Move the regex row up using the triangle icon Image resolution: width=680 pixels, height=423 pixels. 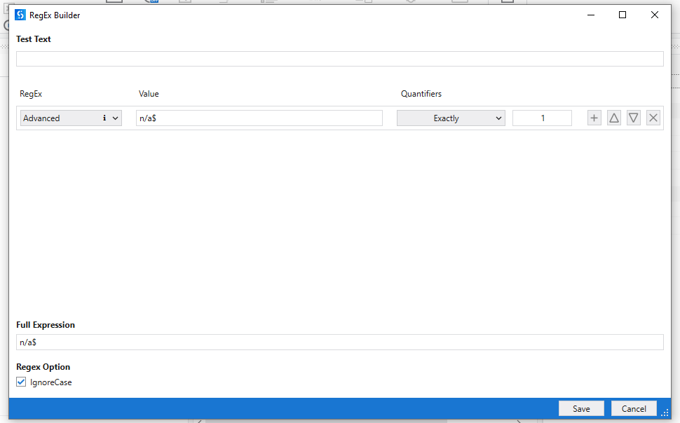[613, 117]
